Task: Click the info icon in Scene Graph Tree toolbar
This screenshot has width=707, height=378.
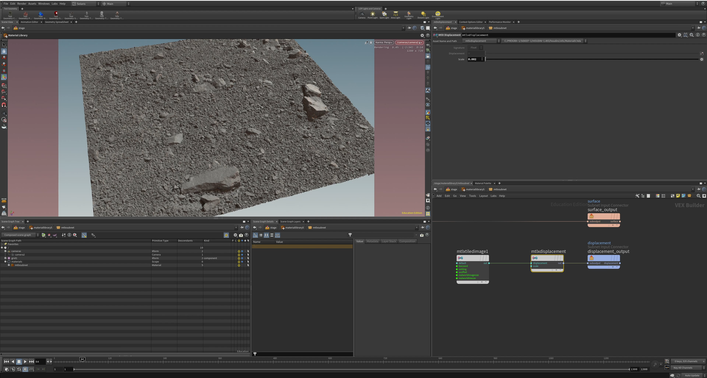Action: tap(69, 235)
